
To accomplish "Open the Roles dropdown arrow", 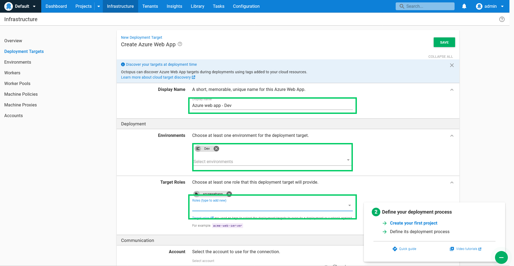I will click(349, 205).
